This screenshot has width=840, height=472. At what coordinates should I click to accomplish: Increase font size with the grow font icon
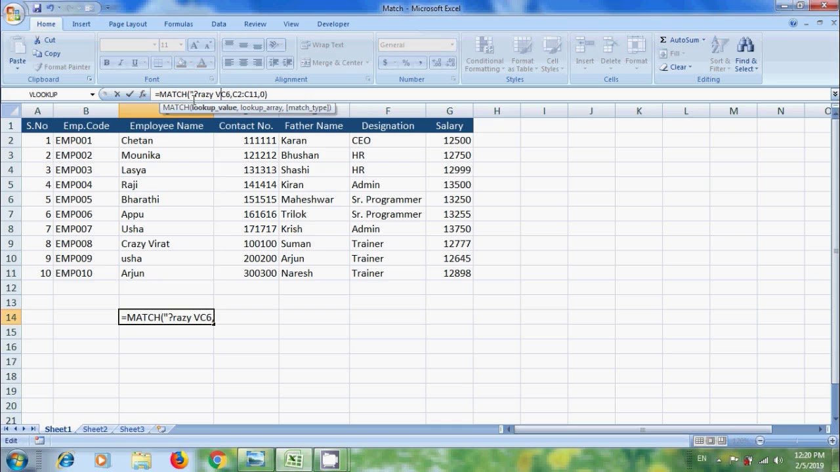(194, 45)
